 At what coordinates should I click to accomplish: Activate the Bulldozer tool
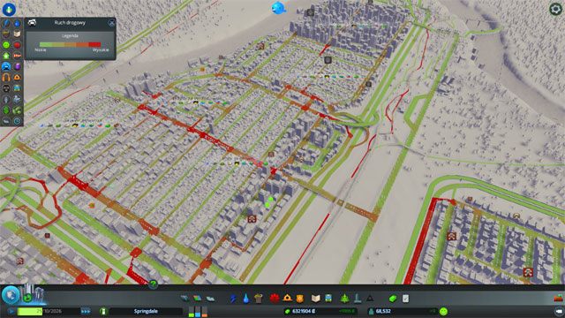pyautogui.click(x=559, y=299)
